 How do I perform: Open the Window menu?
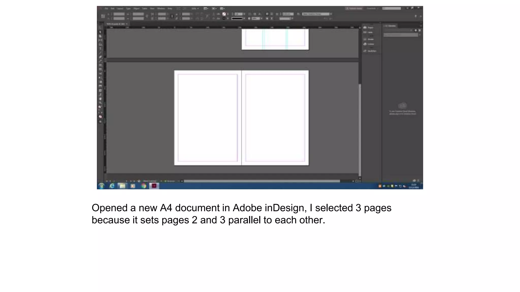(x=161, y=9)
